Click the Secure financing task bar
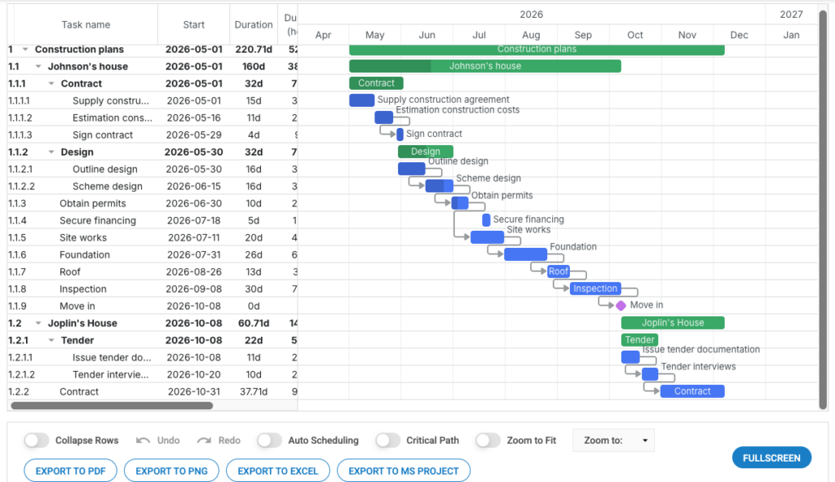This screenshot has width=835, height=482. coord(486,220)
